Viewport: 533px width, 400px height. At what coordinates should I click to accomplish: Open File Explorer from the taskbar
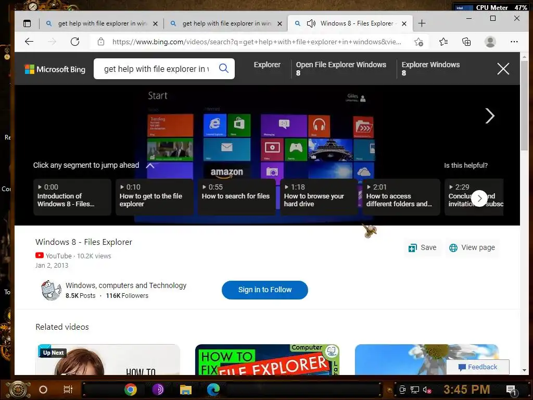point(186,389)
